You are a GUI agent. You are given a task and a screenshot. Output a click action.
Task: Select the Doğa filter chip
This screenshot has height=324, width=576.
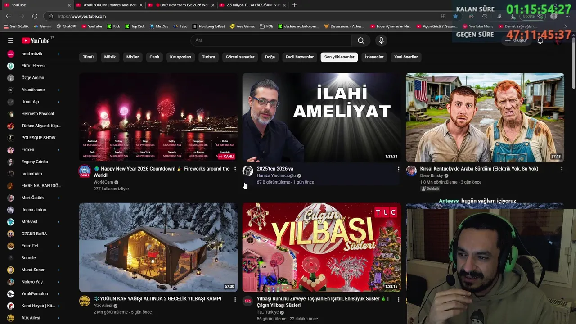tap(270, 57)
